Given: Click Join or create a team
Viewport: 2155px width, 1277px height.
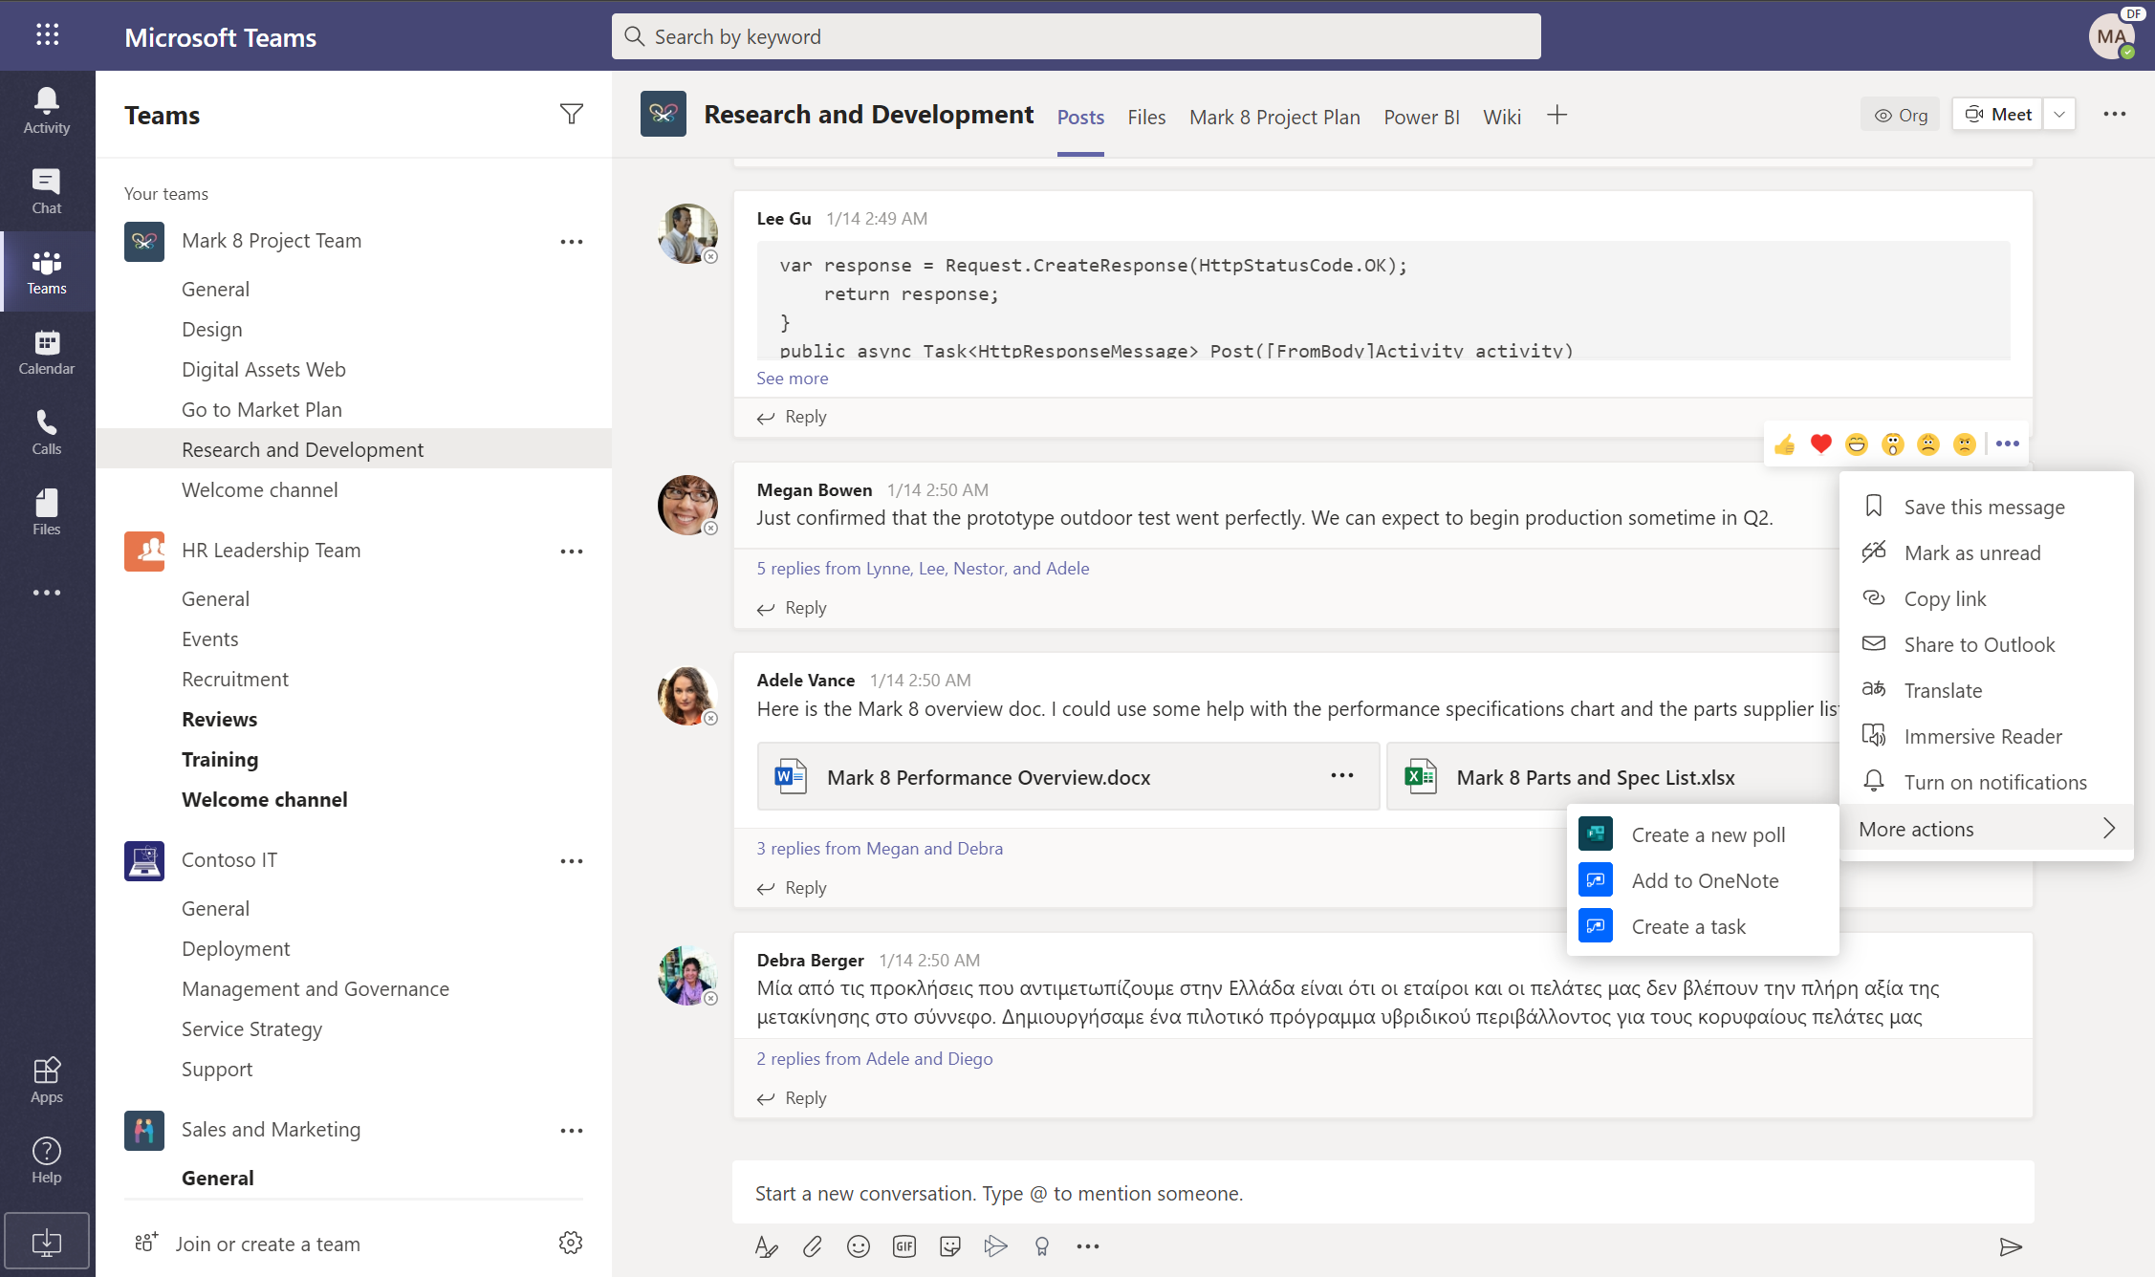Looking at the screenshot, I should click(x=268, y=1244).
